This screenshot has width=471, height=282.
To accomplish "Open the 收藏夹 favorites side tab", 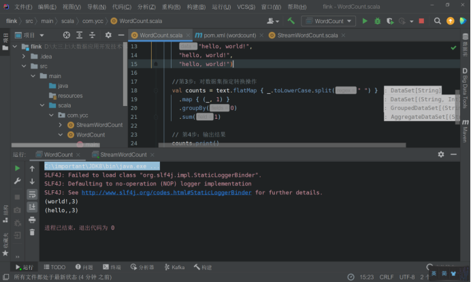I will 5,244.
